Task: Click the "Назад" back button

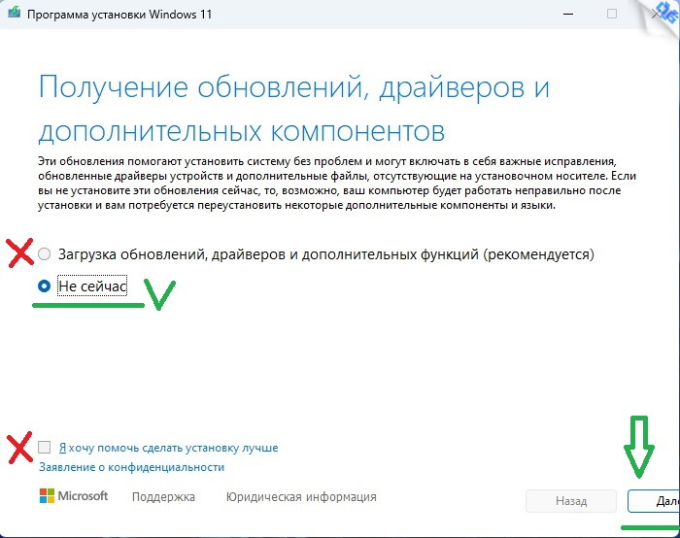Action: tap(571, 501)
